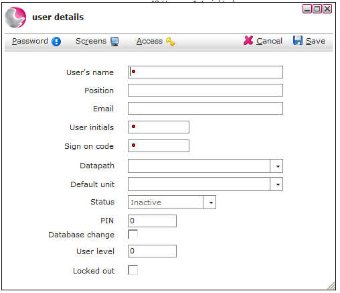Viewport: 340px width, 293px height.
Task: Click the 'User's name' label
Action: pyautogui.click(x=90, y=72)
